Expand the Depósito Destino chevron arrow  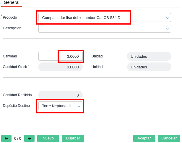click(x=79, y=106)
